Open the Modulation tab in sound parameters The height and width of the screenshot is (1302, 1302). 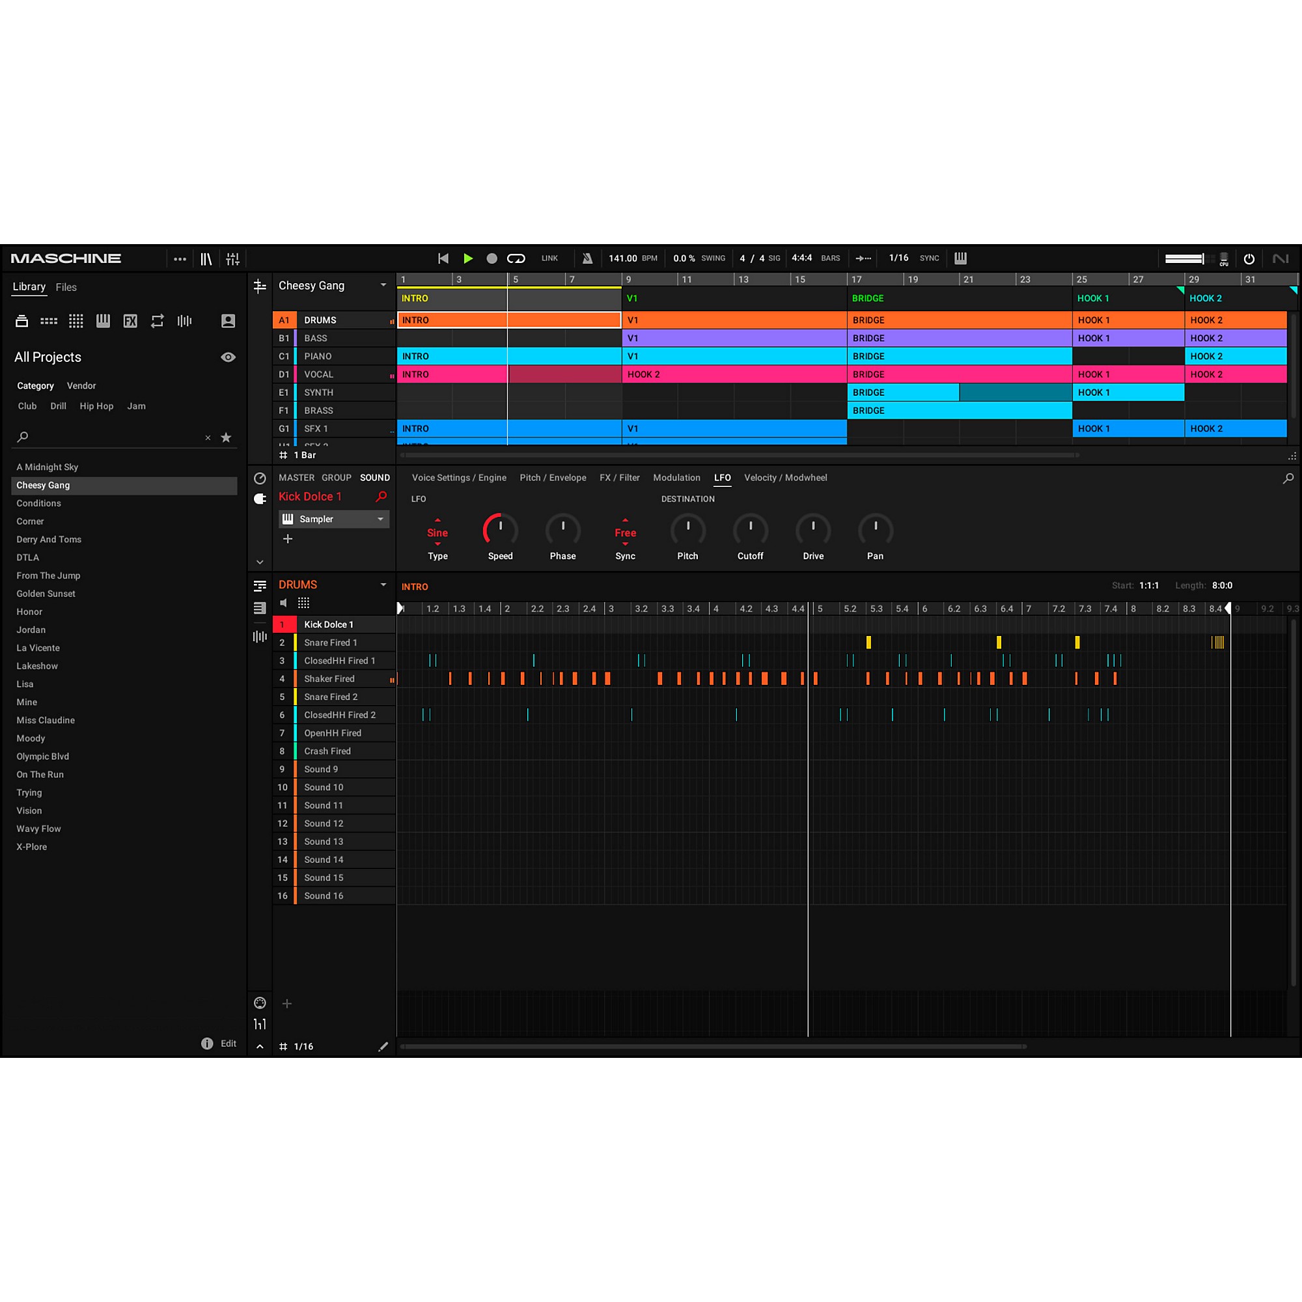click(x=676, y=478)
